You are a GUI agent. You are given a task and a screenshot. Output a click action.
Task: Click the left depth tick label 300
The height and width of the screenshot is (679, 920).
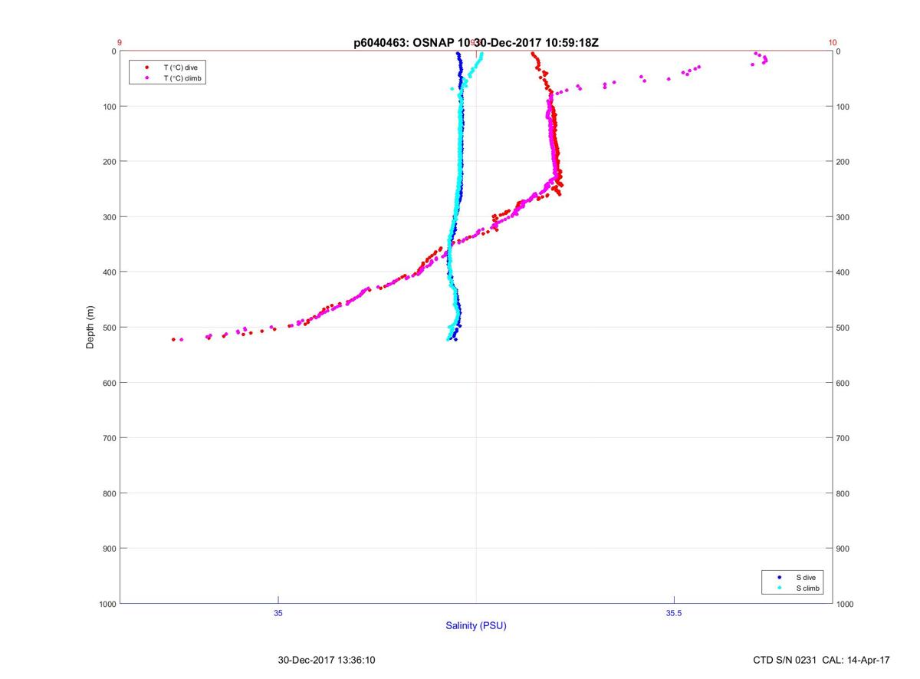click(x=109, y=217)
